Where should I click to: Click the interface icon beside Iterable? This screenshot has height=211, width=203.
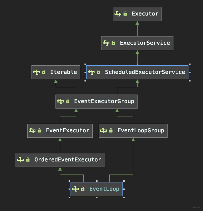(x=36, y=72)
